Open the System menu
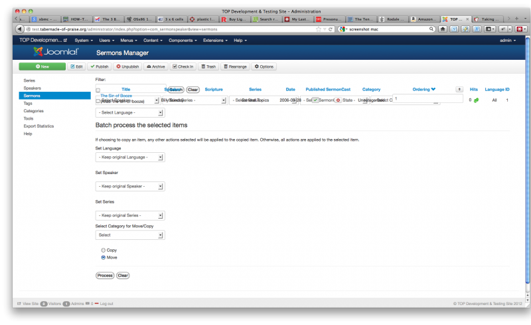 pos(84,41)
